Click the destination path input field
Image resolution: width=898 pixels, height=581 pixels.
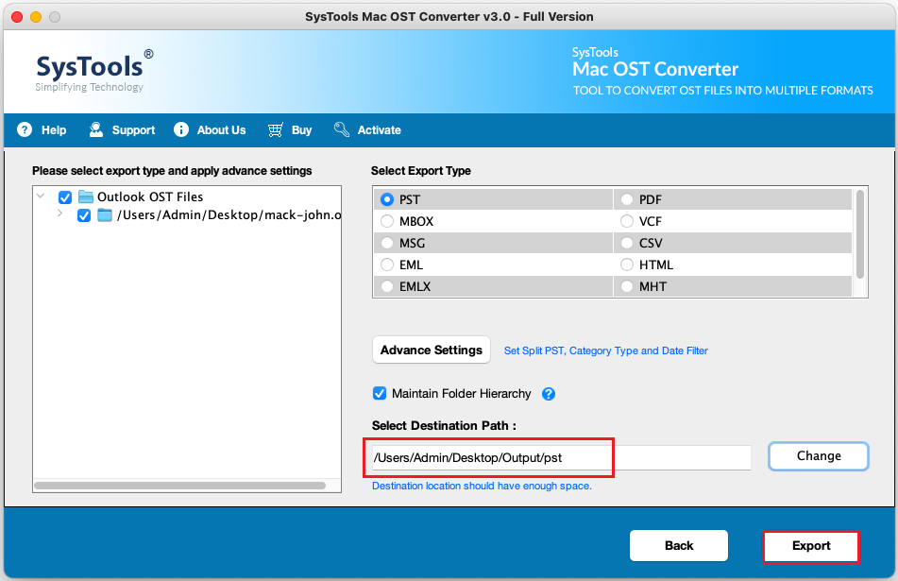pos(561,458)
